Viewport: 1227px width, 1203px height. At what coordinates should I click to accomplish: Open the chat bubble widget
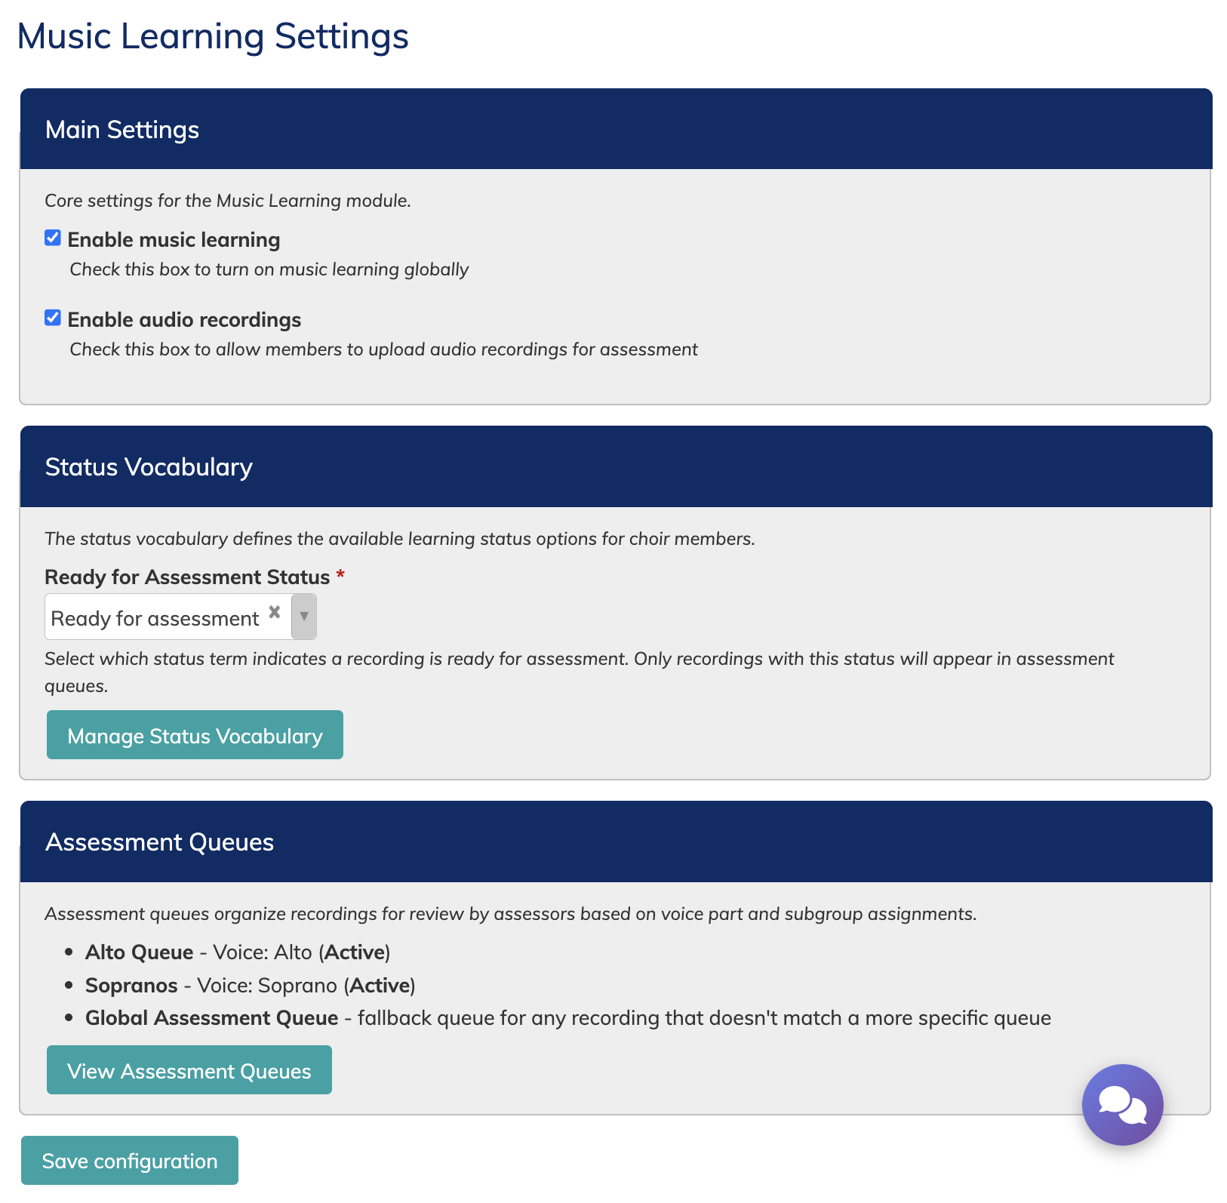click(x=1122, y=1104)
